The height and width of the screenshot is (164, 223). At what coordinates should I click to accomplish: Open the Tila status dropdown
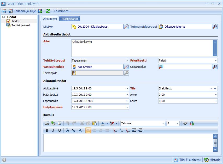[211, 88]
